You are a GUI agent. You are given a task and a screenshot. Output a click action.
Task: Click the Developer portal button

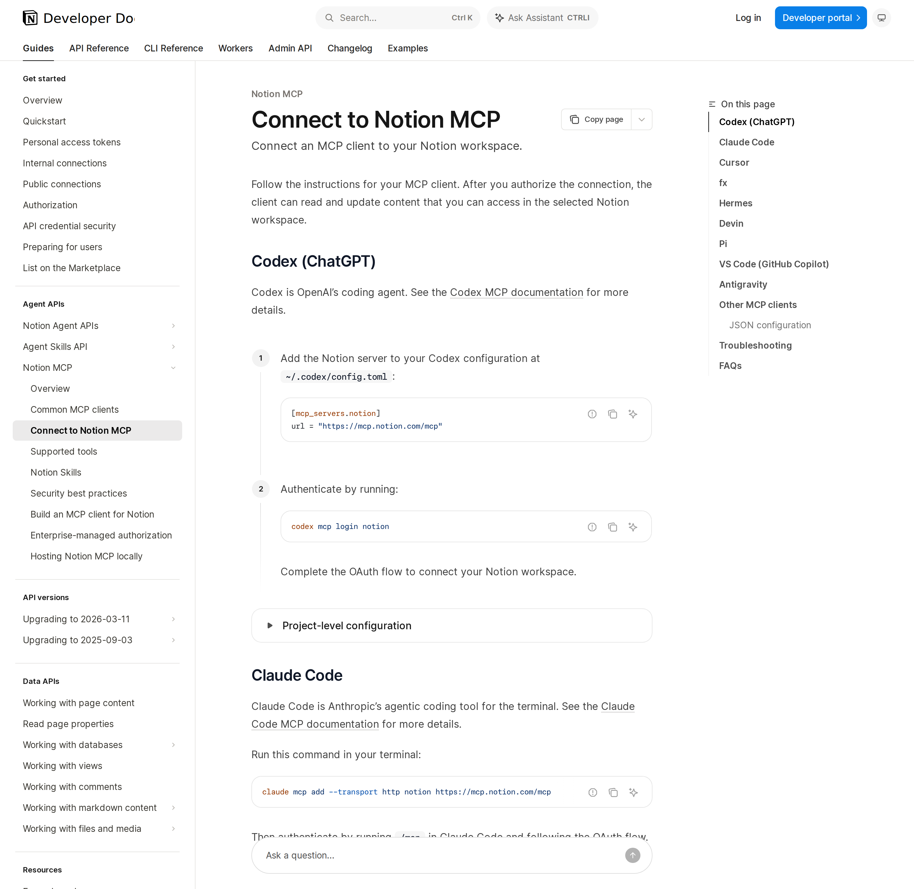(x=821, y=18)
